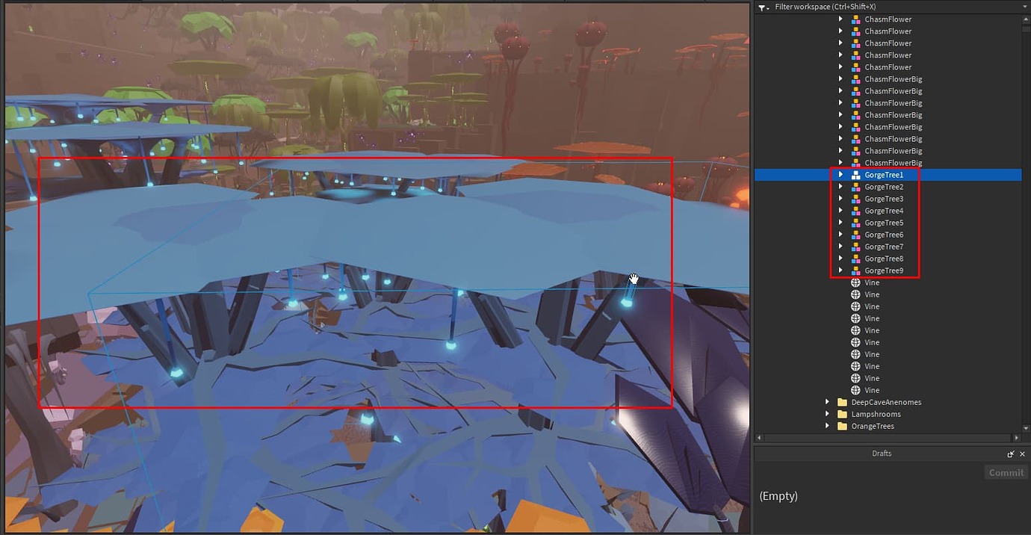Expand the GorgeTree7 node
1031x535 pixels.
click(x=840, y=247)
